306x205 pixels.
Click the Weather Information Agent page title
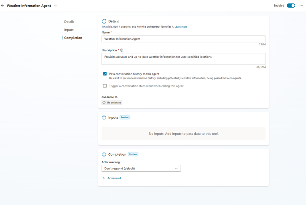[x=29, y=6]
